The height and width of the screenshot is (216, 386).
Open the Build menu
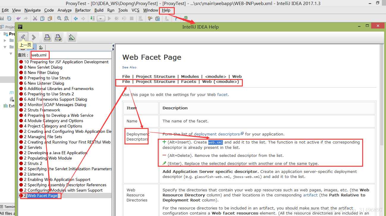tap(99, 10)
